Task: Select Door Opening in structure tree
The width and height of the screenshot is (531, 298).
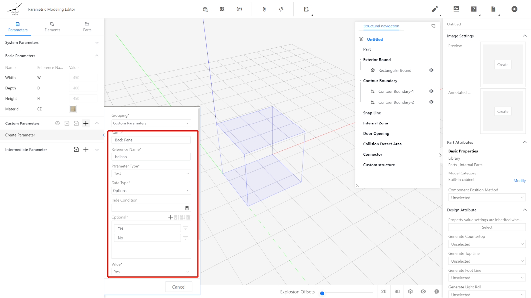Action: pos(376,134)
